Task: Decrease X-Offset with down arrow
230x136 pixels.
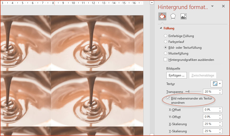Action: click(x=220, y=111)
